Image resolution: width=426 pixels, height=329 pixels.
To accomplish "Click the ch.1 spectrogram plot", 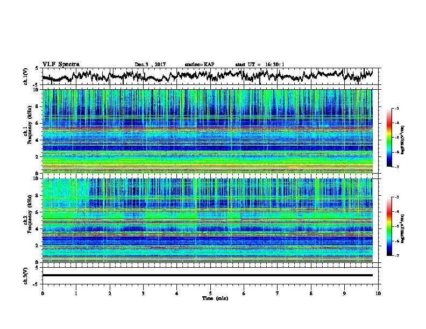I will point(208,131).
